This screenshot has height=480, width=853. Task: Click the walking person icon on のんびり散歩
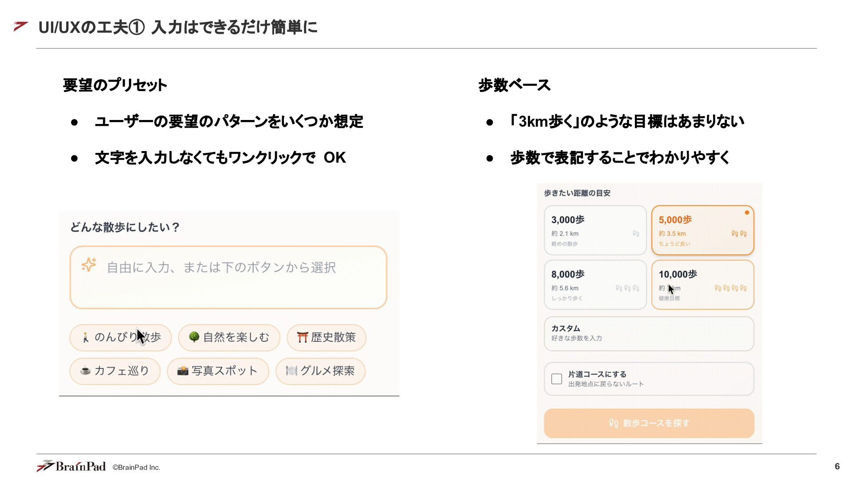85,337
